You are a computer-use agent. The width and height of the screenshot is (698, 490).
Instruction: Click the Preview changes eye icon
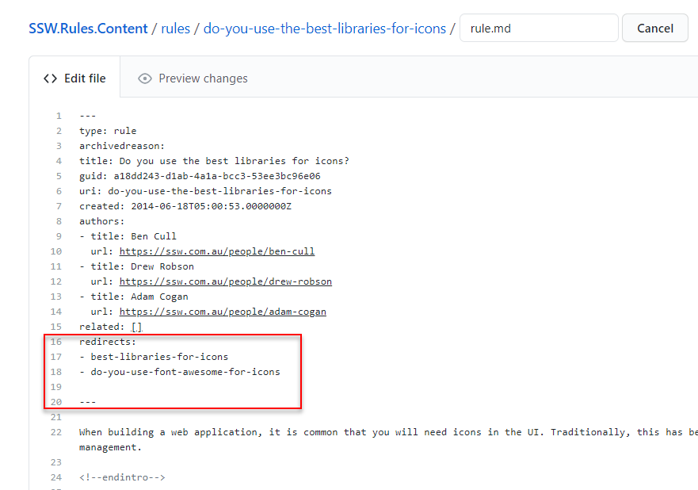pyautogui.click(x=144, y=78)
